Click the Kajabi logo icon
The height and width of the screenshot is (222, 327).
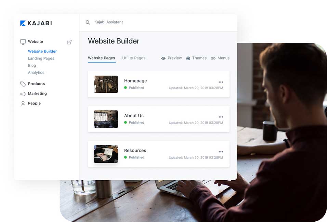tap(23, 23)
